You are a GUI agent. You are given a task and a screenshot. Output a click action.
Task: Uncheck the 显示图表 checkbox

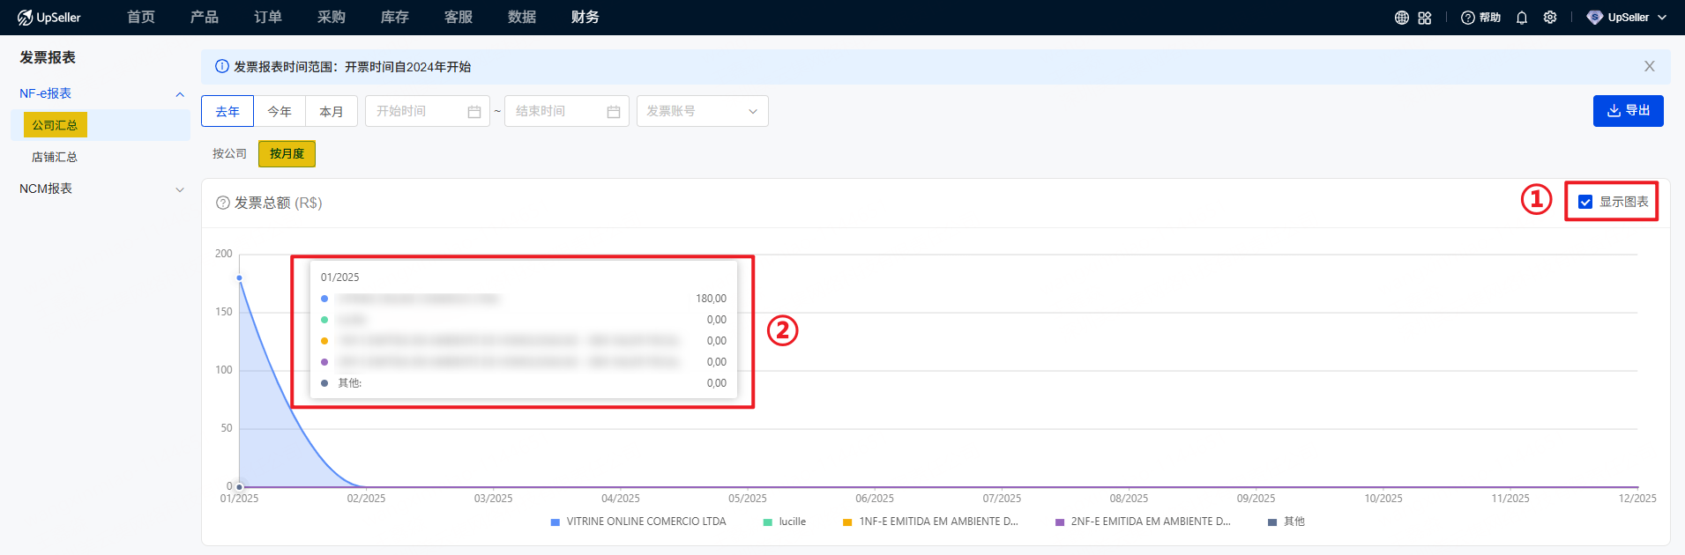coord(1585,202)
